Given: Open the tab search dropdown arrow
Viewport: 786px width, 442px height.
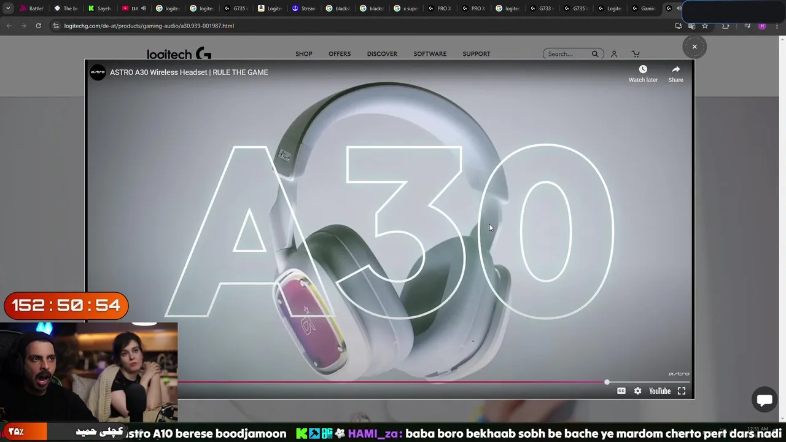Looking at the screenshot, I should (x=8, y=9).
